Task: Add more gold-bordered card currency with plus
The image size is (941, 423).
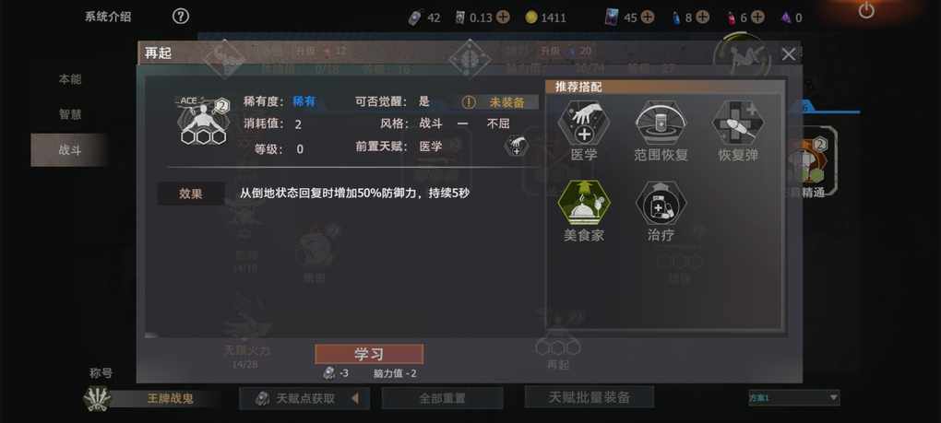Action: point(647,18)
